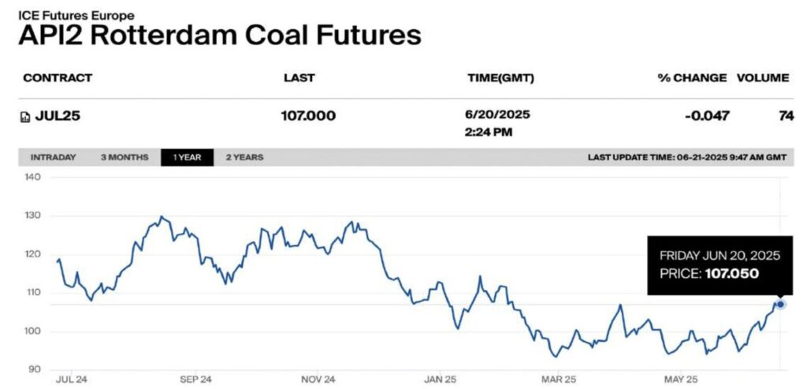Click the API2 Rotterdam Coal Futures title

pyautogui.click(x=219, y=35)
